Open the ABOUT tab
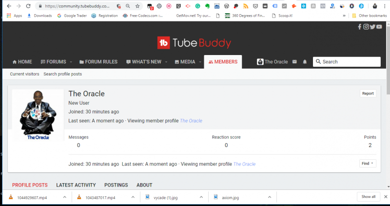 144,185
